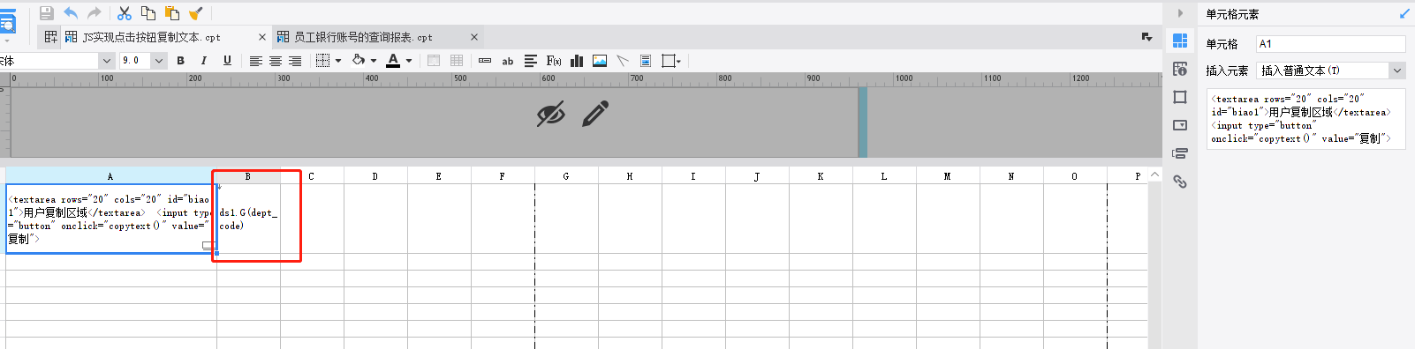Select column header G
Image resolution: width=1415 pixels, height=349 pixels.
tap(566, 176)
